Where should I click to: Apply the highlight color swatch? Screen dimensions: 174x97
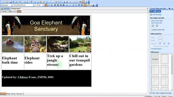(x=89, y=5)
